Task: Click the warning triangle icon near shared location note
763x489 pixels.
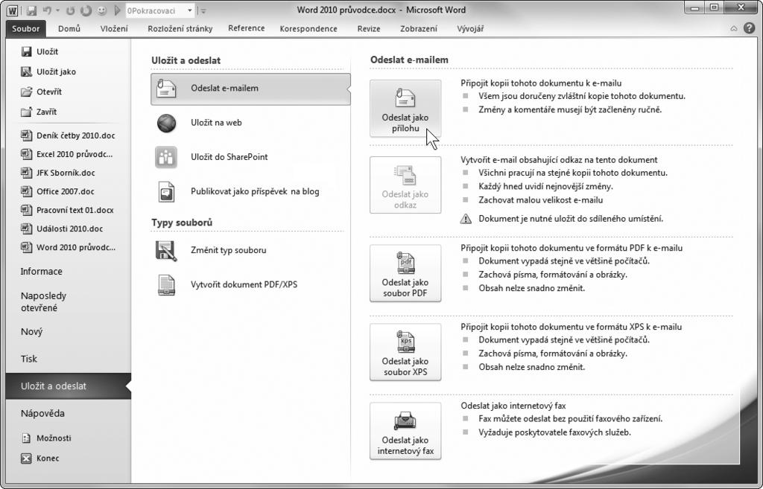Action: pyautogui.click(x=466, y=219)
